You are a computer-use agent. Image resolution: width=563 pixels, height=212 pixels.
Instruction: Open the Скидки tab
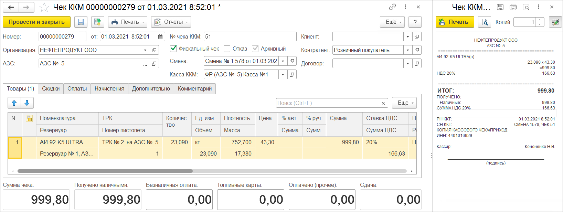(51, 89)
